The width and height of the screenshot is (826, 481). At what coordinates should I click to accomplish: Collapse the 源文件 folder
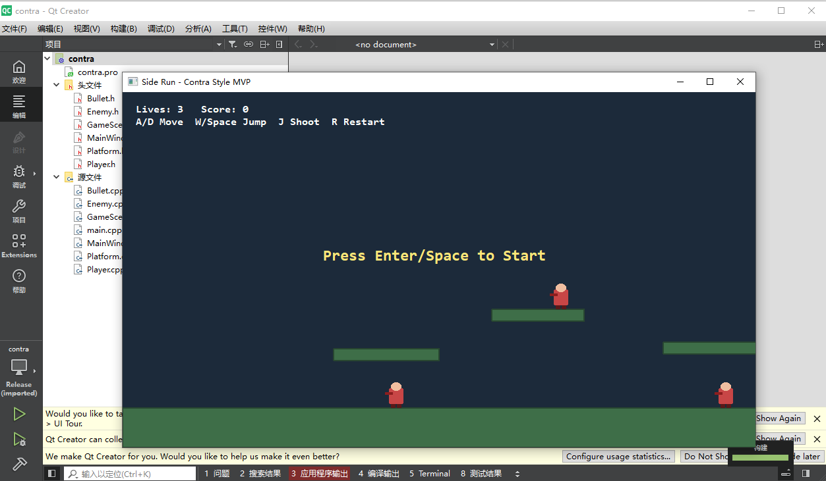point(57,177)
